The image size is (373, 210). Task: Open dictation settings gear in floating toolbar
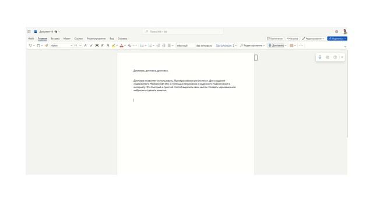pyautogui.click(x=328, y=57)
